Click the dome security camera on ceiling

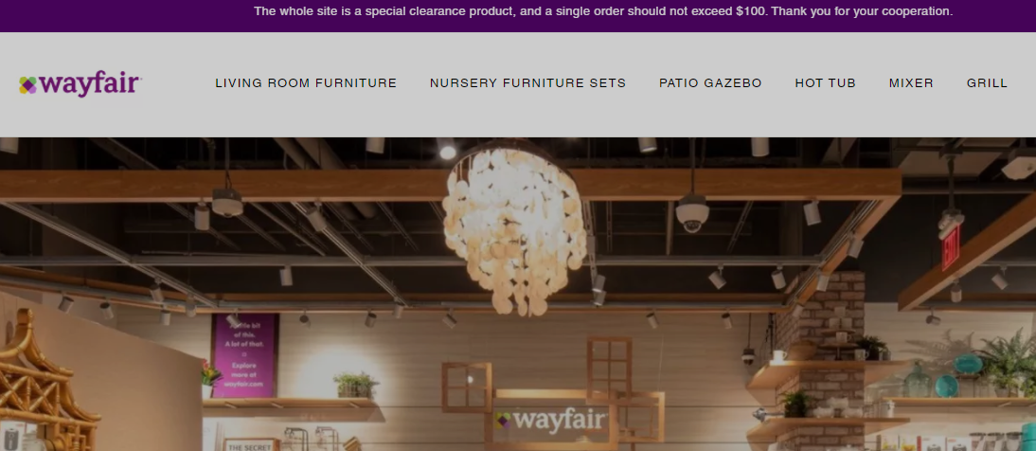691,212
